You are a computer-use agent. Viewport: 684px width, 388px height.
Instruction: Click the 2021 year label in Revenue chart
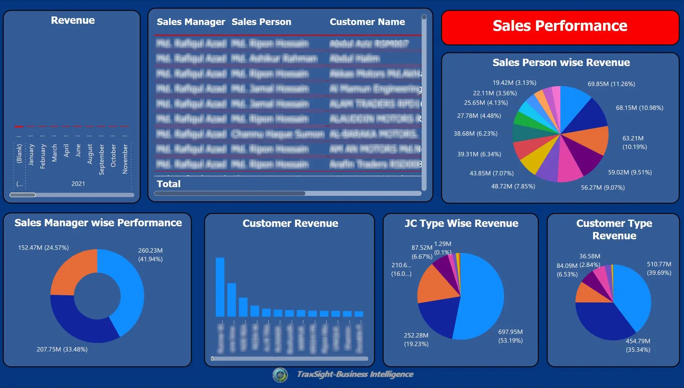point(78,184)
